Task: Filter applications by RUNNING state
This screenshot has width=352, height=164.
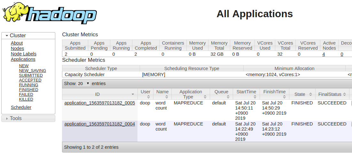Action: (28, 85)
